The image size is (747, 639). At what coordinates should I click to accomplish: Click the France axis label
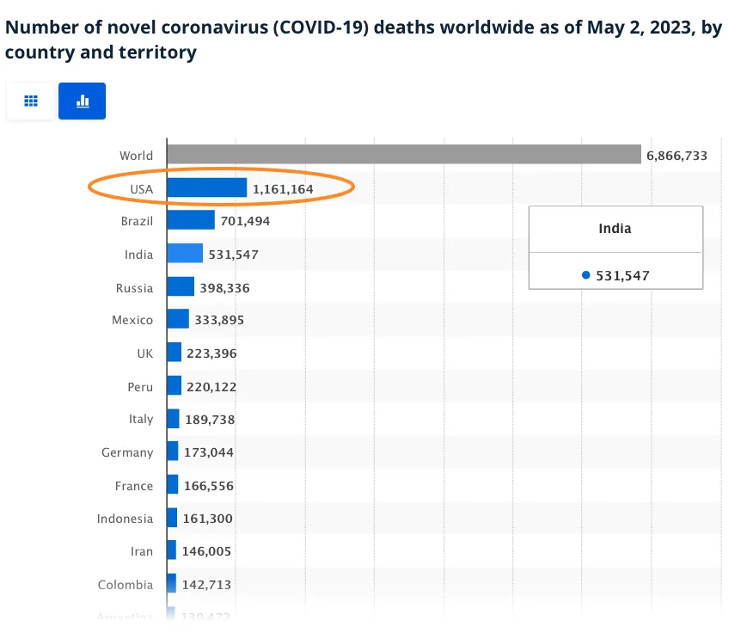point(134,486)
